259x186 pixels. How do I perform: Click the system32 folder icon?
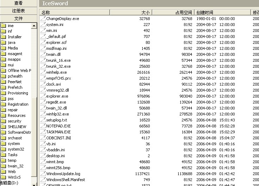coord(3,149)
